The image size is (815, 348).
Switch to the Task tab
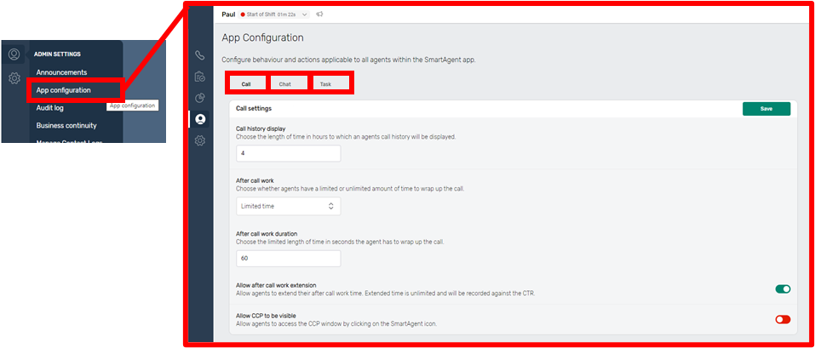pos(326,84)
